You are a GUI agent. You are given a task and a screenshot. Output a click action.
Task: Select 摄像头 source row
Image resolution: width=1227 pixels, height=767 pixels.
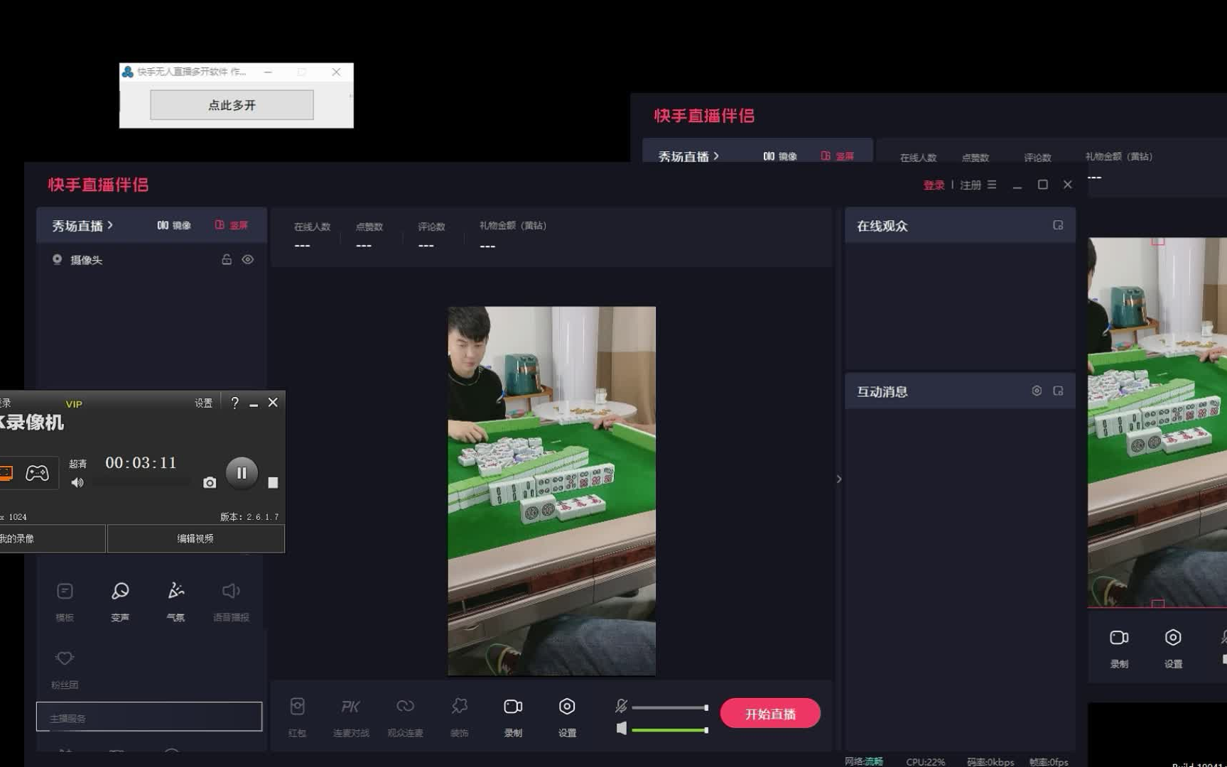(x=151, y=260)
